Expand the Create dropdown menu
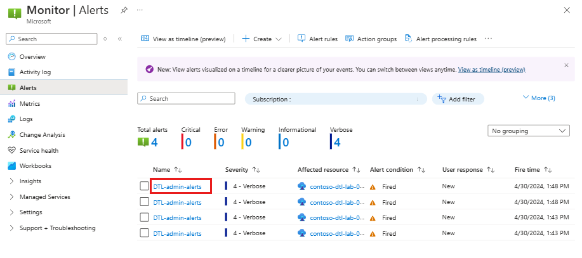582x258 pixels. pyautogui.click(x=261, y=39)
